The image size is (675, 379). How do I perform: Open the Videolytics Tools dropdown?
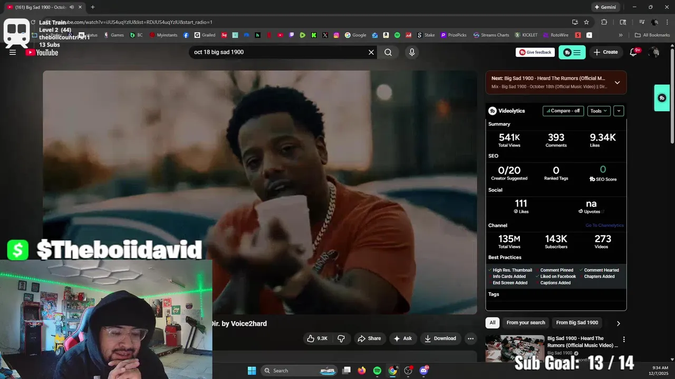(599, 111)
